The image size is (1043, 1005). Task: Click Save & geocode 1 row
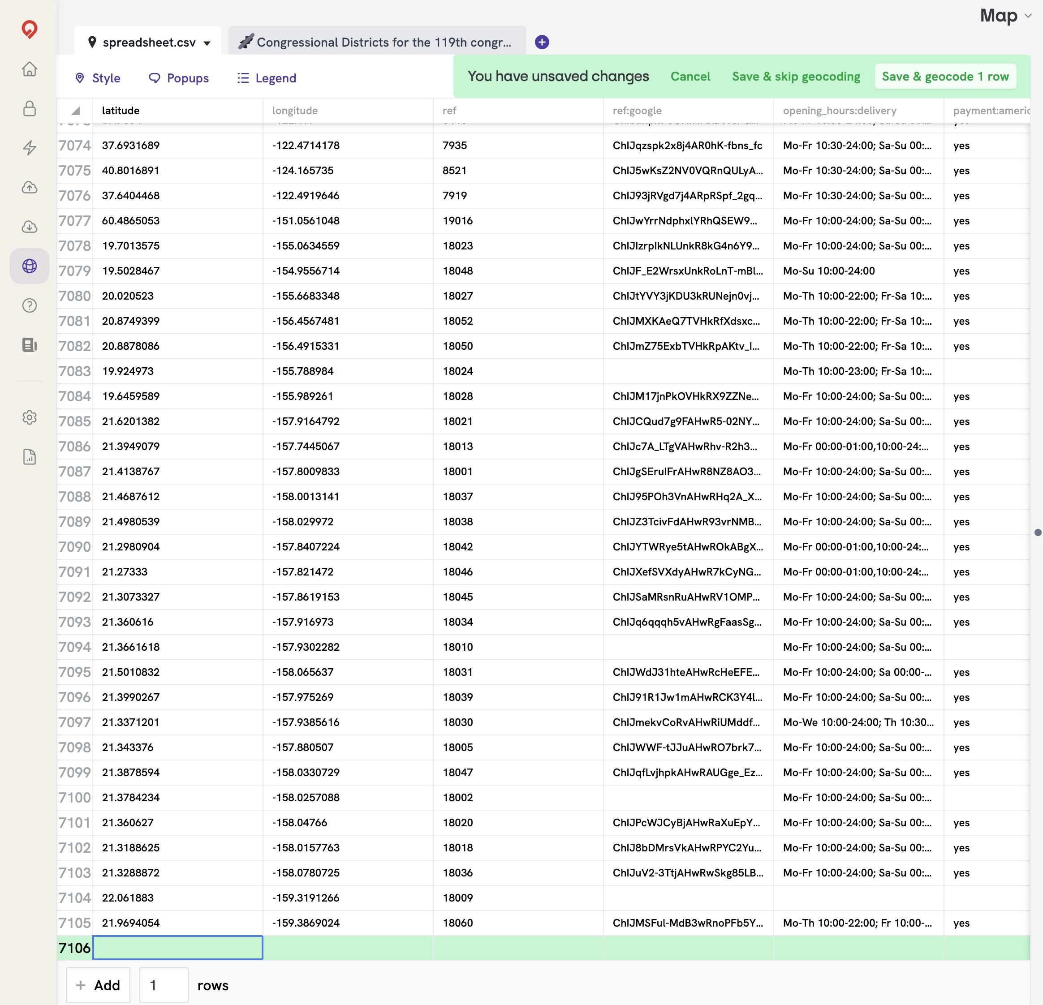pyautogui.click(x=945, y=76)
